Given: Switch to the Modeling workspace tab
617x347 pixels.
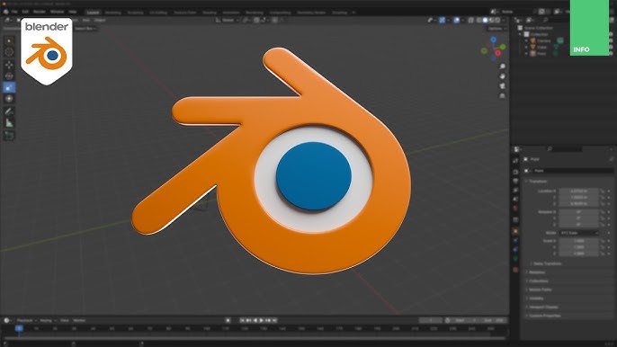Looking at the screenshot, I should point(113,13).
